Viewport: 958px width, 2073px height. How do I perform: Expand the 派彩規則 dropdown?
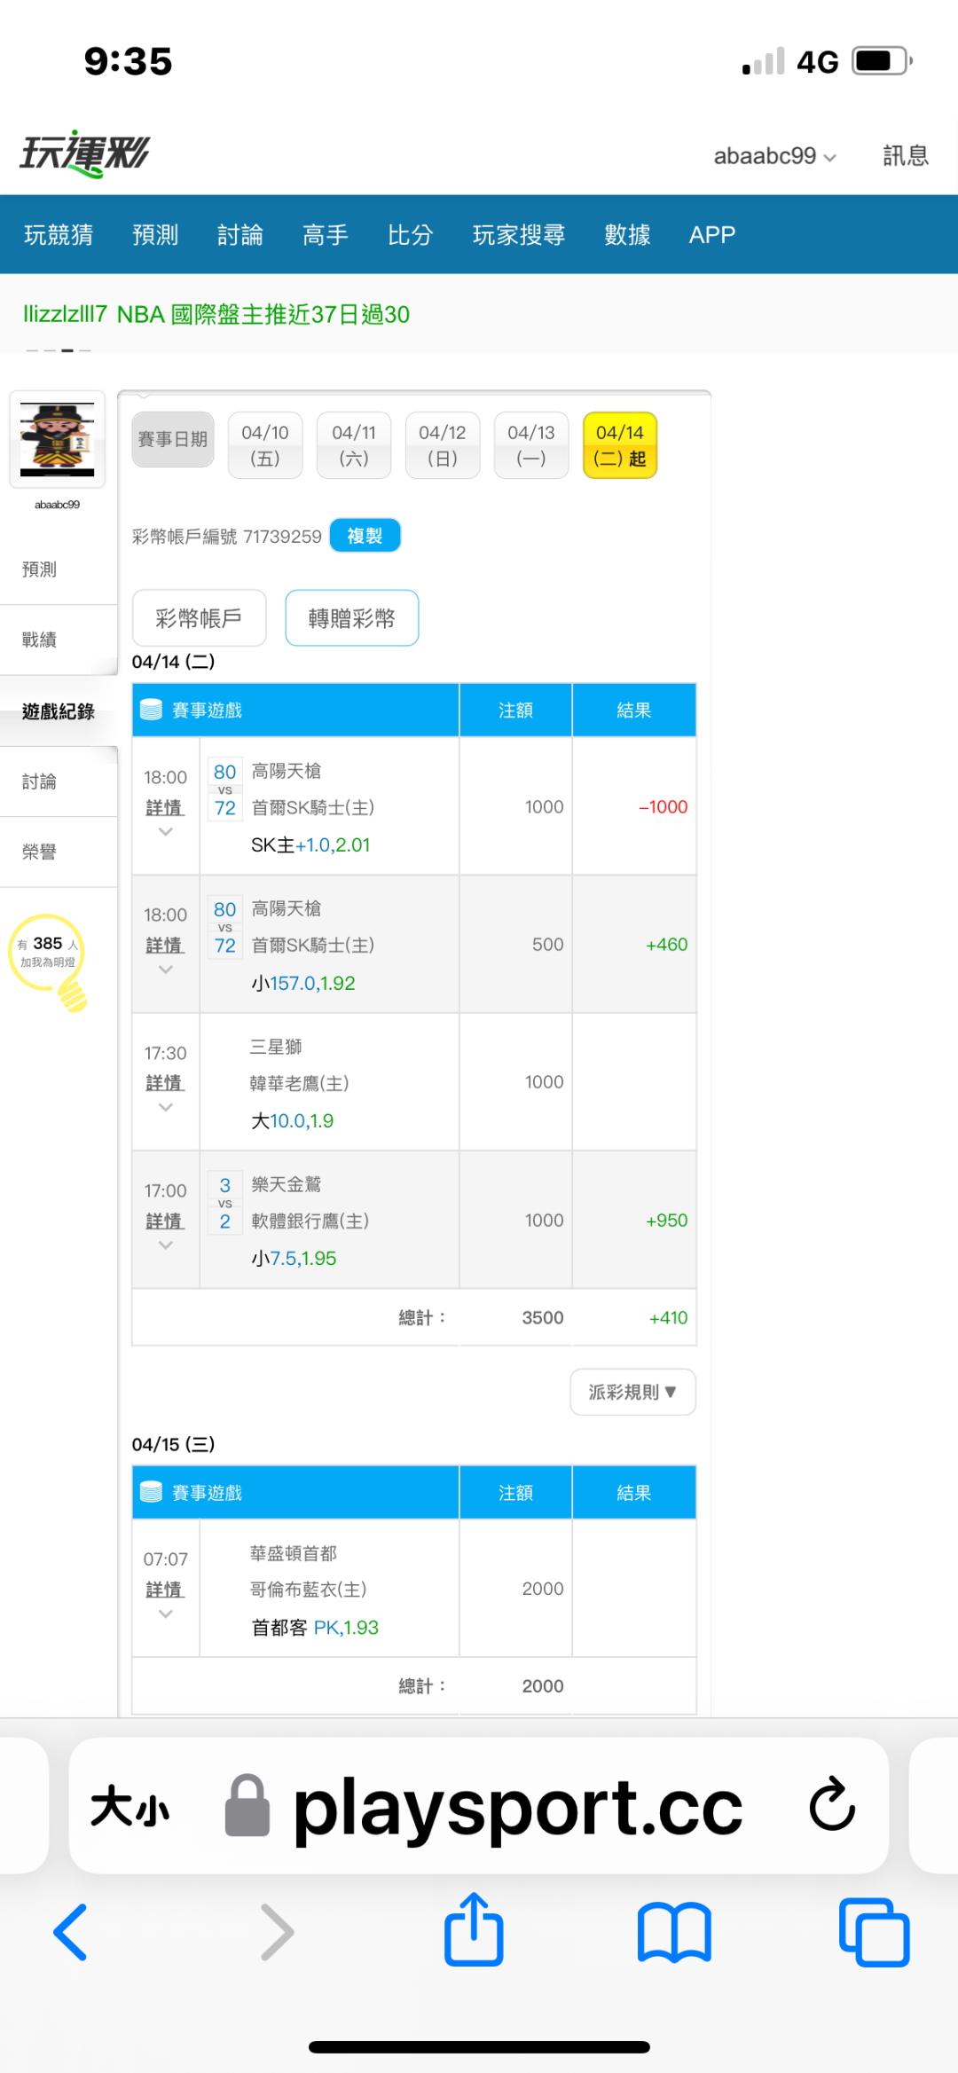(632, 1392)
